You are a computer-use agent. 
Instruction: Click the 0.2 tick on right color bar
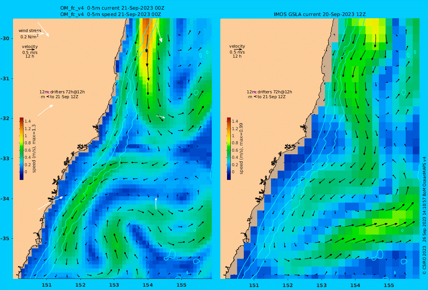pos(235,165)
